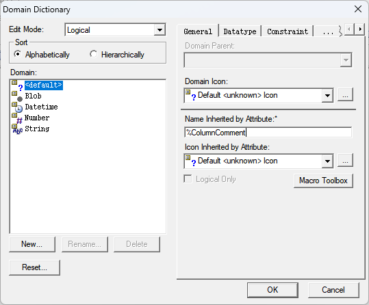Image resolution: width=369 pixels, height=305 pixels.
Task: Select the Blob domain
Action: click(33, 96)
